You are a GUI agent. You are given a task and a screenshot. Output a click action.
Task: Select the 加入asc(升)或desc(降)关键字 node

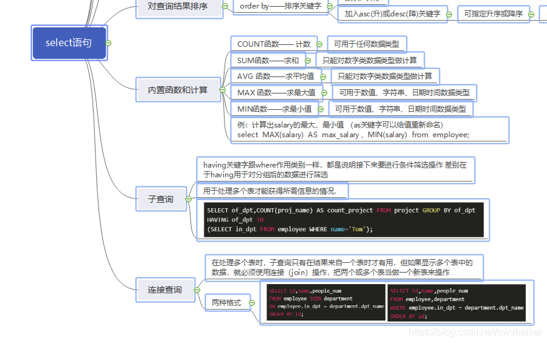tap(393, 14)
